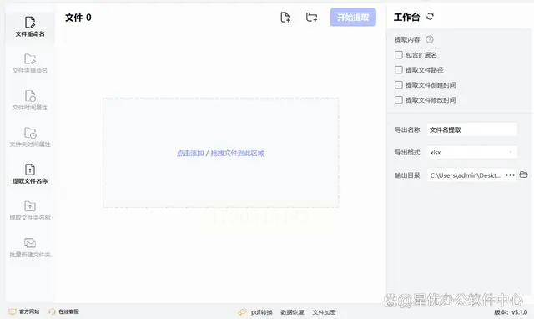The image size is (534, 319).
Task: Open the 数据恢复 link
Action: click(x=292, y=312)
